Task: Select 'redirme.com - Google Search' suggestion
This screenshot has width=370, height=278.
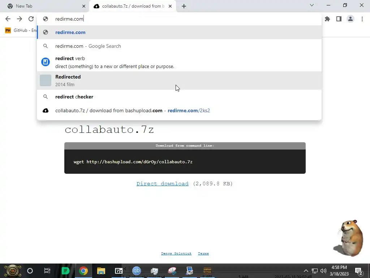Action: click(179, 46)
